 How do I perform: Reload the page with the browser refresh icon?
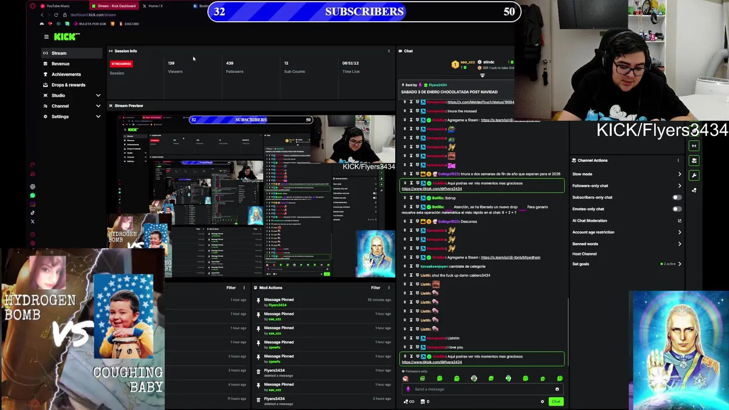coord(56,15)
